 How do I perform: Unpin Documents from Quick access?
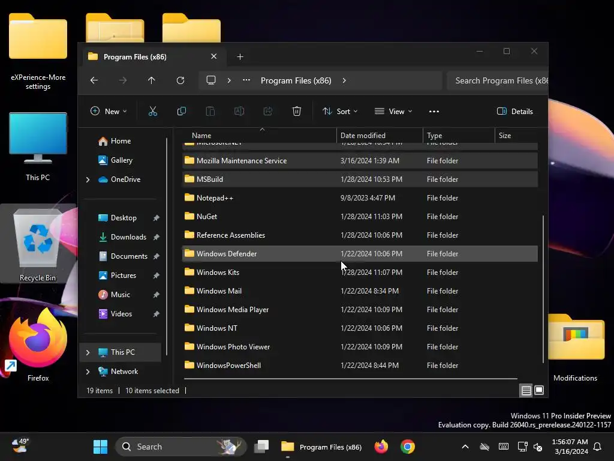click(156, 256)
